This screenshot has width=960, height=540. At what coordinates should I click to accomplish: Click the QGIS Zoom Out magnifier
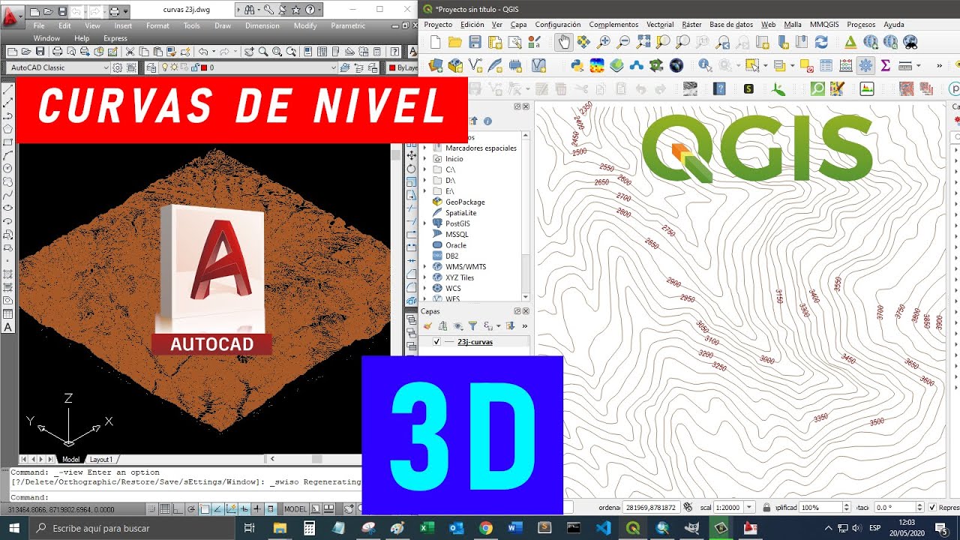point(622,42)
